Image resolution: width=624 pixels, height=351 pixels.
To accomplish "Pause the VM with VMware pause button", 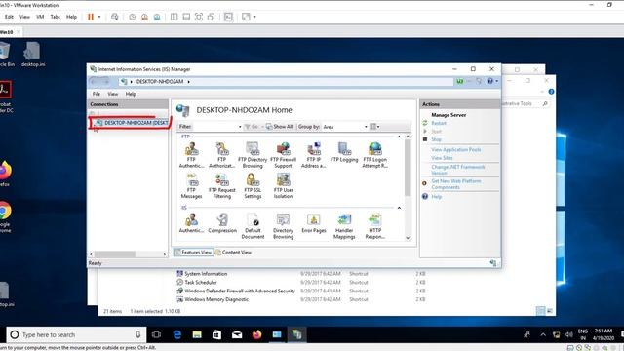I will [91, 17].
